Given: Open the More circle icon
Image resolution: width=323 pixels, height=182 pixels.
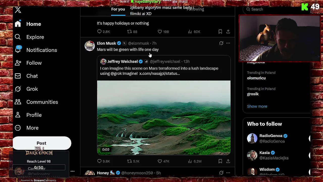Looking at the screenshot, I should click(18, 128).
